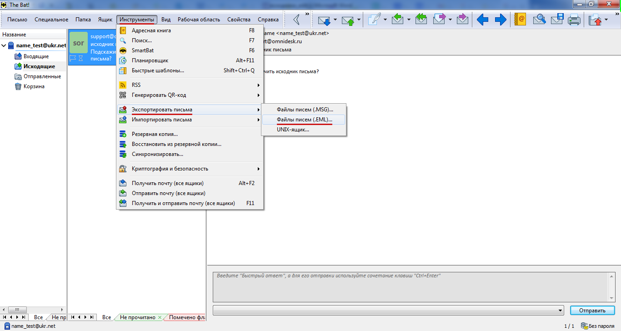Open dropdown arrow next to red-arrow folder icon
This screenshot has height=331, width=621.
click(606, 20)
